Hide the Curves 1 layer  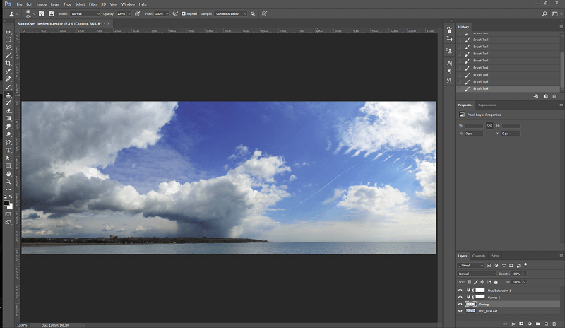[x=460, y=297]
